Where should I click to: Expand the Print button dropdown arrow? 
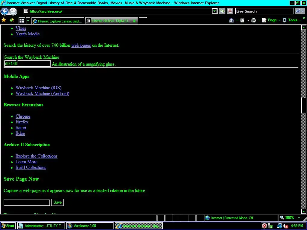point(259,20)
